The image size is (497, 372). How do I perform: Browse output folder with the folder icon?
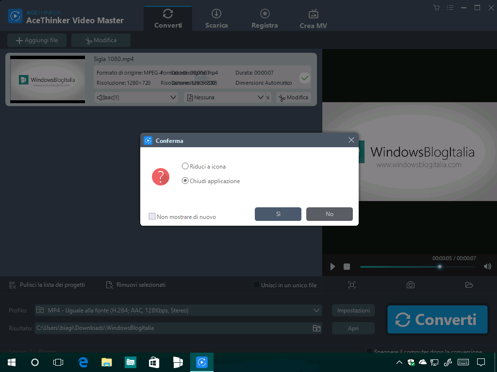(316, 328)
